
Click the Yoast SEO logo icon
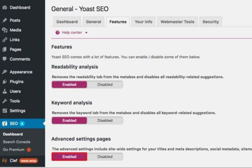5,124
